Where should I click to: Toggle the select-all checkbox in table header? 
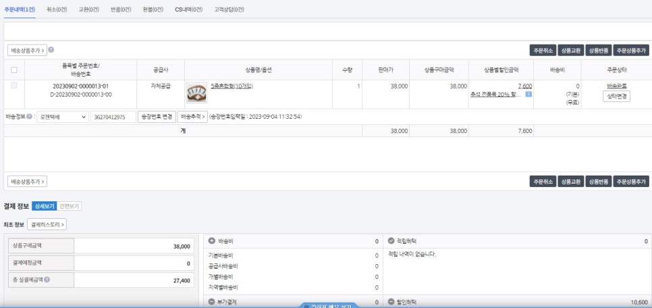coord(13,70)
